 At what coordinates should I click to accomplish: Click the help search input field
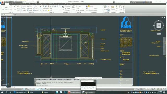point(122,2)
